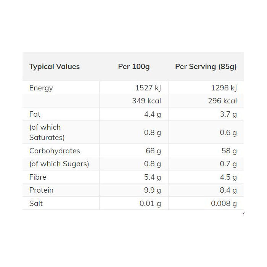Click the (of which Saturates) label
The width and height of the screenshot is (267, 267).
(x=47, y=132)
